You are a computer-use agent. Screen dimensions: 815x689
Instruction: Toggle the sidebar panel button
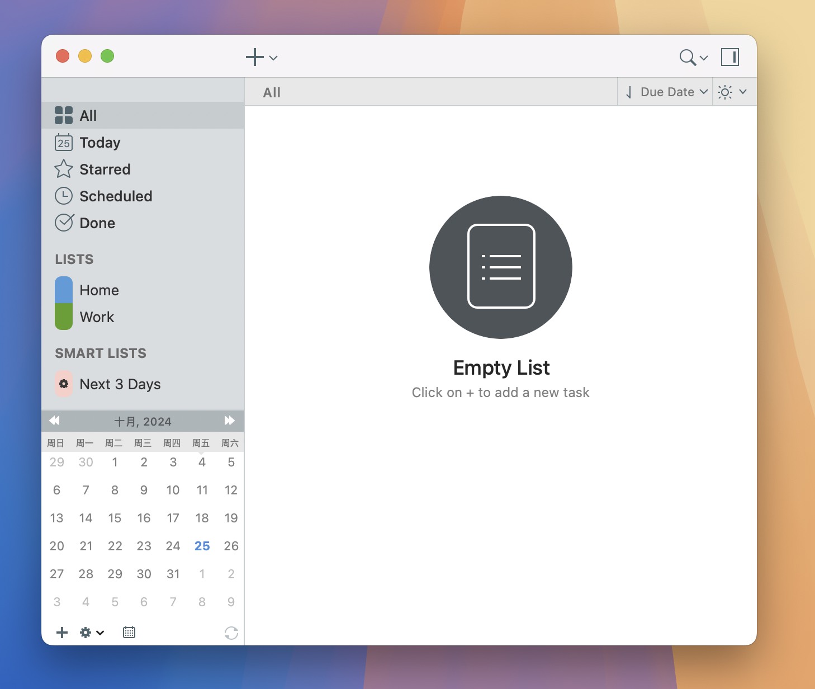[731, 57]
